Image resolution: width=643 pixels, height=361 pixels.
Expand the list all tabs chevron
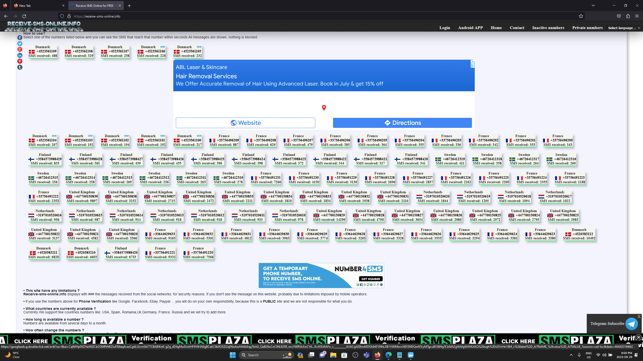593,6
